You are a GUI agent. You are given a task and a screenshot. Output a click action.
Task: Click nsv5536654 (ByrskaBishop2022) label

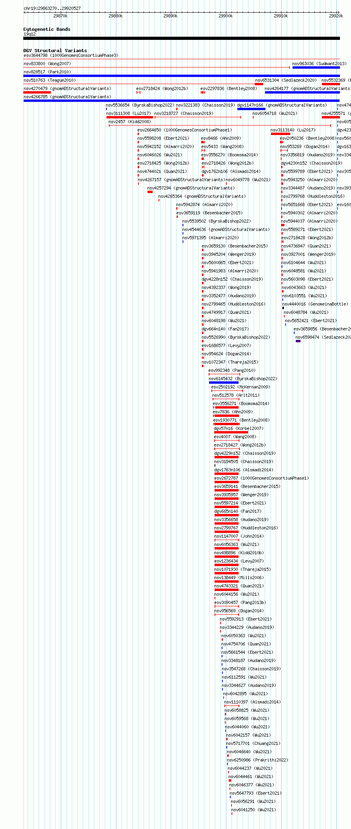[x=140, y=105]
